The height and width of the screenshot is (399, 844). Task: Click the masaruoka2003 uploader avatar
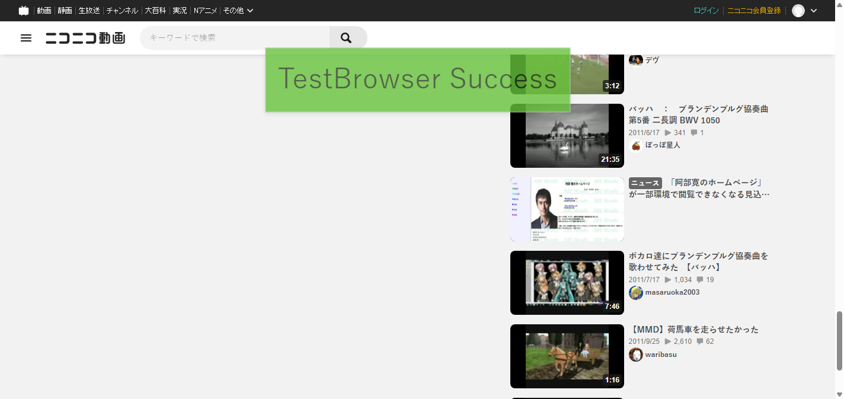point(636,293)
